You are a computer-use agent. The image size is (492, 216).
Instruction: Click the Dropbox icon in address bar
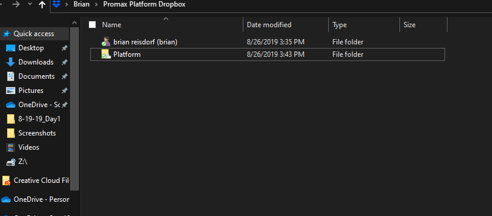[x=57, y=4]
